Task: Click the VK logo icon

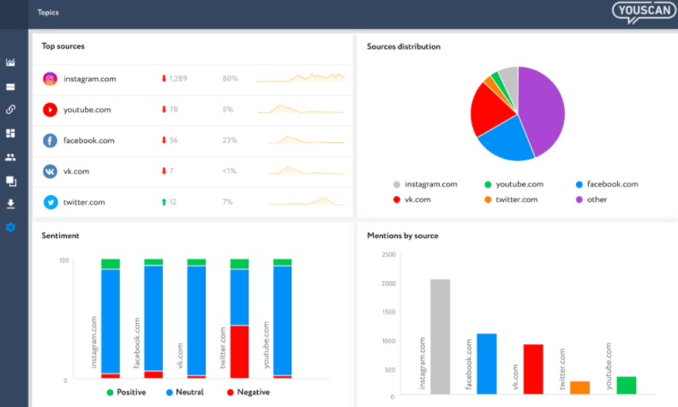Action: coord(51,171)
